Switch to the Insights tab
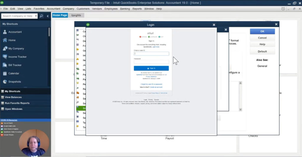The width and height of the screenshot is (302, 157). [76, 15]
